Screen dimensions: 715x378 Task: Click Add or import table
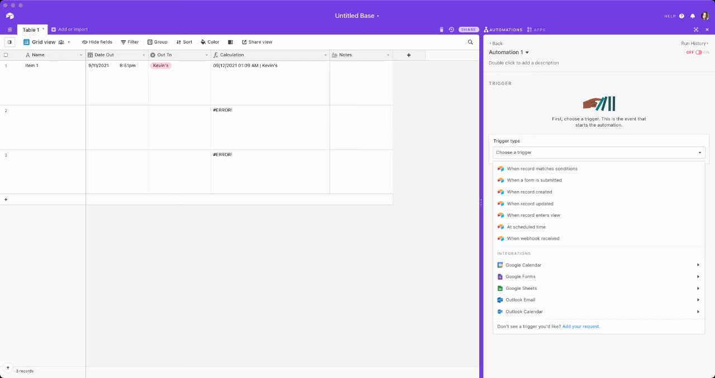coord(70,30)
